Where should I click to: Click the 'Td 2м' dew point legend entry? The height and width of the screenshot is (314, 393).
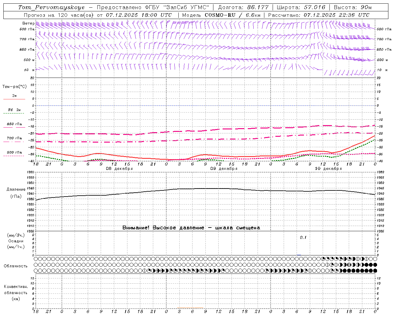(x=14, y=110)
